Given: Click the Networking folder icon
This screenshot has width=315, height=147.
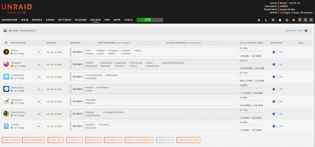Looking at the screenshot, I should 6,89.
